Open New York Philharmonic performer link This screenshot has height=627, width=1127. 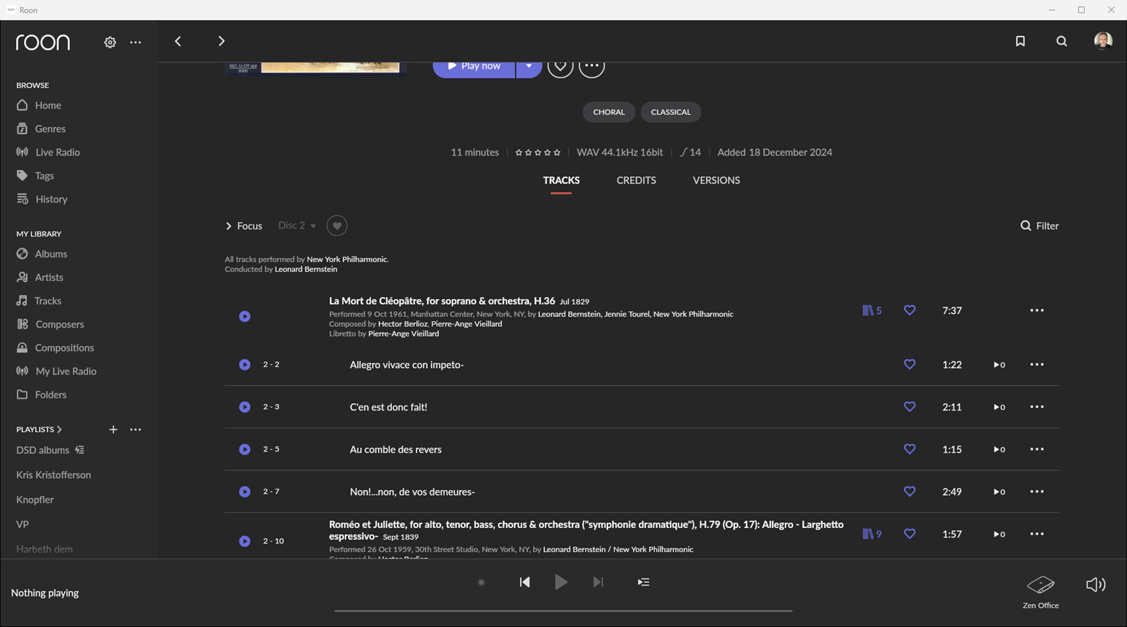coord(347,260)
